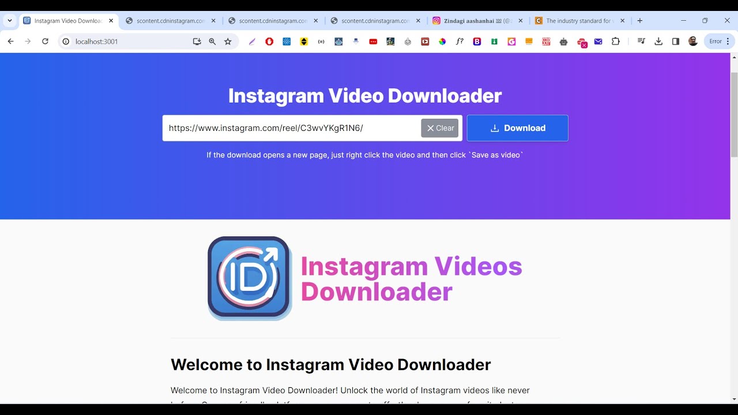This screenshot has width=738, height=415.
Task: Open the Chrome Downloads tray icon
Action: pos(658,41)
